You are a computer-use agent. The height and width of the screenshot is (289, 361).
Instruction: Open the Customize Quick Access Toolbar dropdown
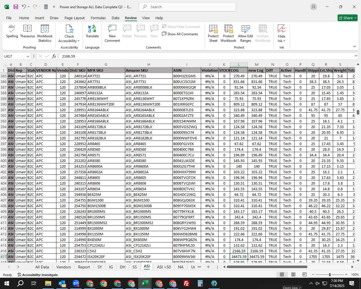(54, 7)
